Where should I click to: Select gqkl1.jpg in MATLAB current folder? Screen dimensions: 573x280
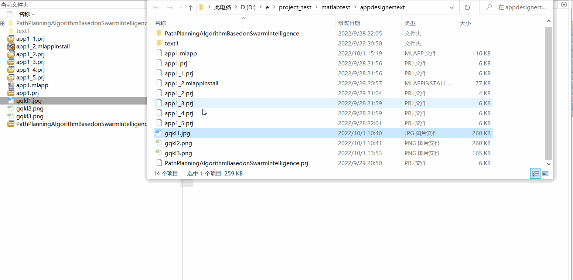[x=74, y=100]
